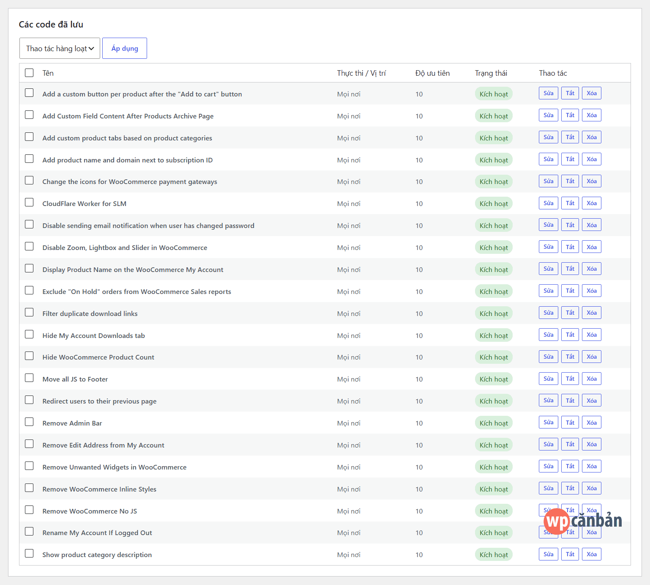This screenshot has height=585, width=650.
Task: Delete 'Disable sending email notification' snippet with Xóa
Action: click(x=592, y=225)
